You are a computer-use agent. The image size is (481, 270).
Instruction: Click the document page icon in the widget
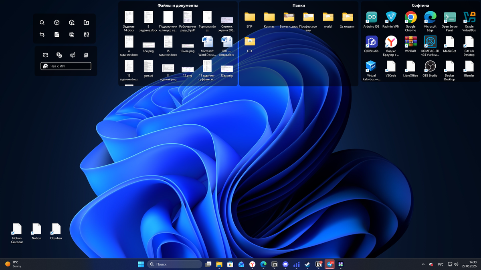coord(57,35)
